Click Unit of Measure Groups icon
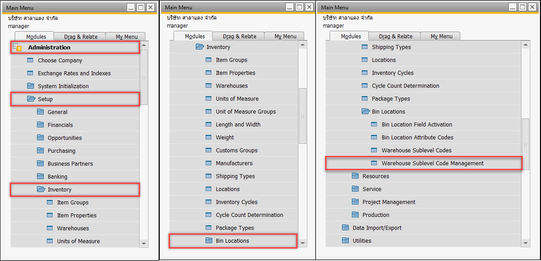 (209, 111)
